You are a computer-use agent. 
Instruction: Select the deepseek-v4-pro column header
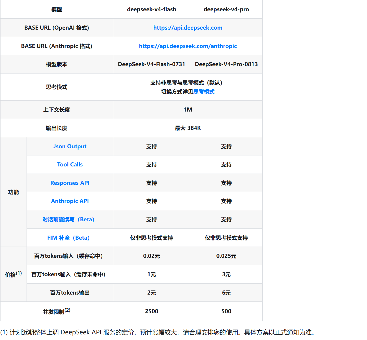[x=226, y=9]
